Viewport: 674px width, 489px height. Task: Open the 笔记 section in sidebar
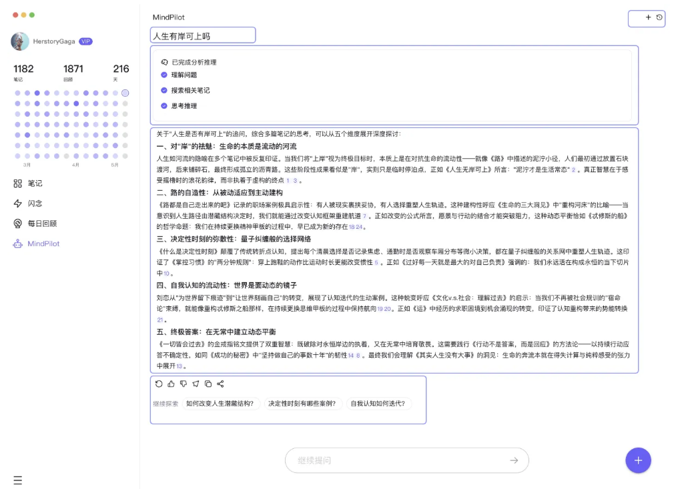tap(34, 183)
